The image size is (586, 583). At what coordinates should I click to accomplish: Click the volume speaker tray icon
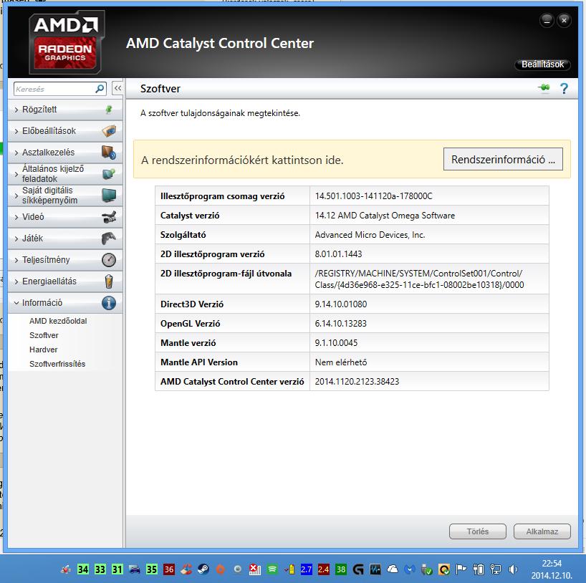[x=513, y=569]
